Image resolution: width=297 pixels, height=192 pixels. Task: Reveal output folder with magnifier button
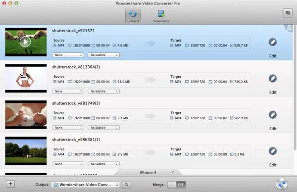pyautogui.click(x=126, y=185)
